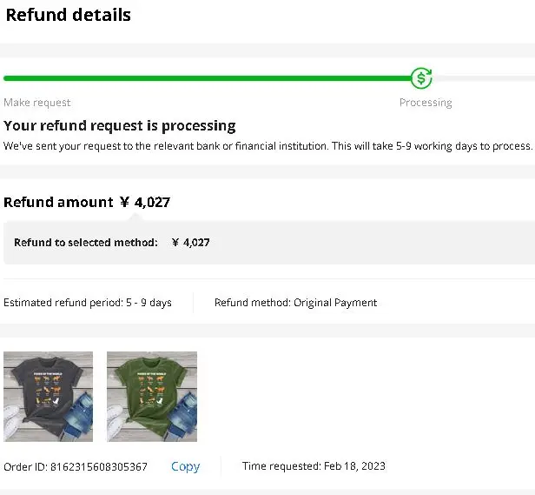Click the 'Refund to selected method' label

click(86, 243)
